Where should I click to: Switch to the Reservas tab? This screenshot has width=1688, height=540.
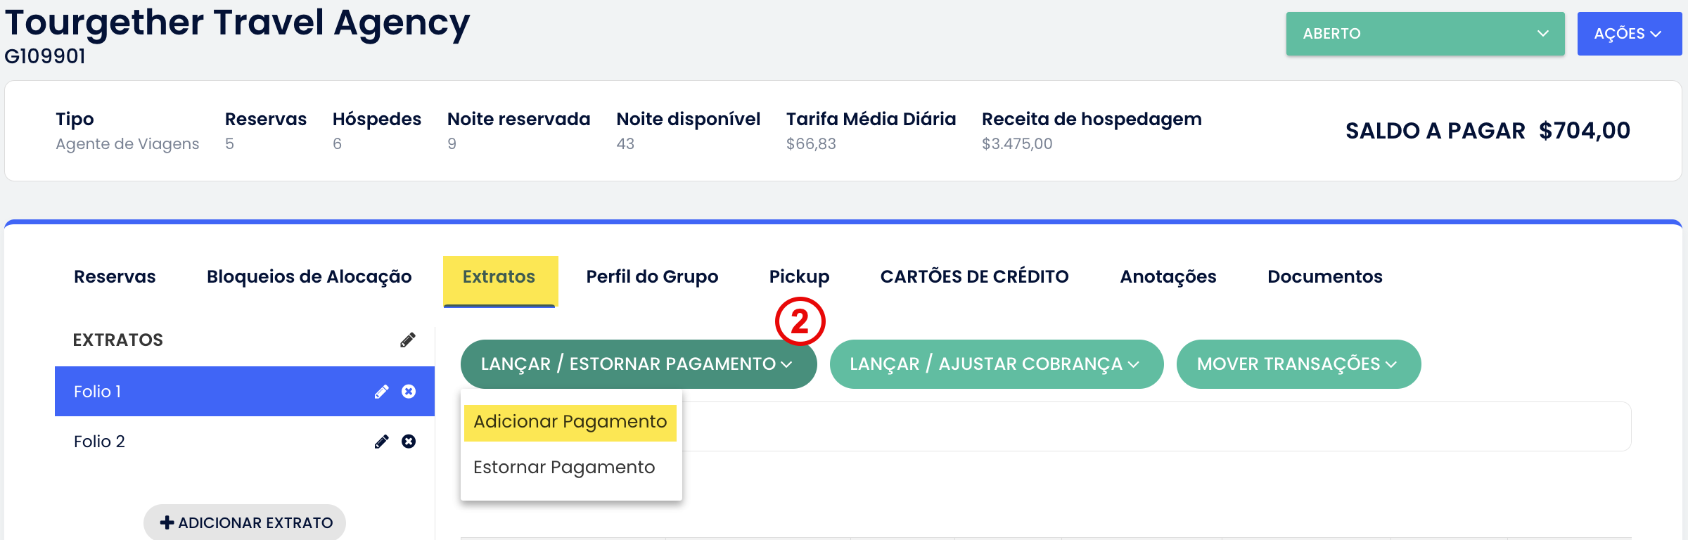pyautogui.click(x=115, y=277)
